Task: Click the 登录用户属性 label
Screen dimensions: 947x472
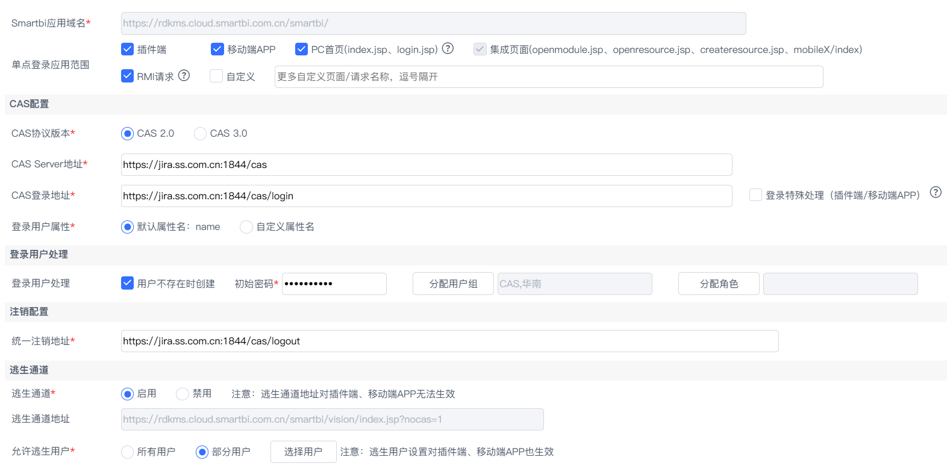Action: tap(43, 227)
